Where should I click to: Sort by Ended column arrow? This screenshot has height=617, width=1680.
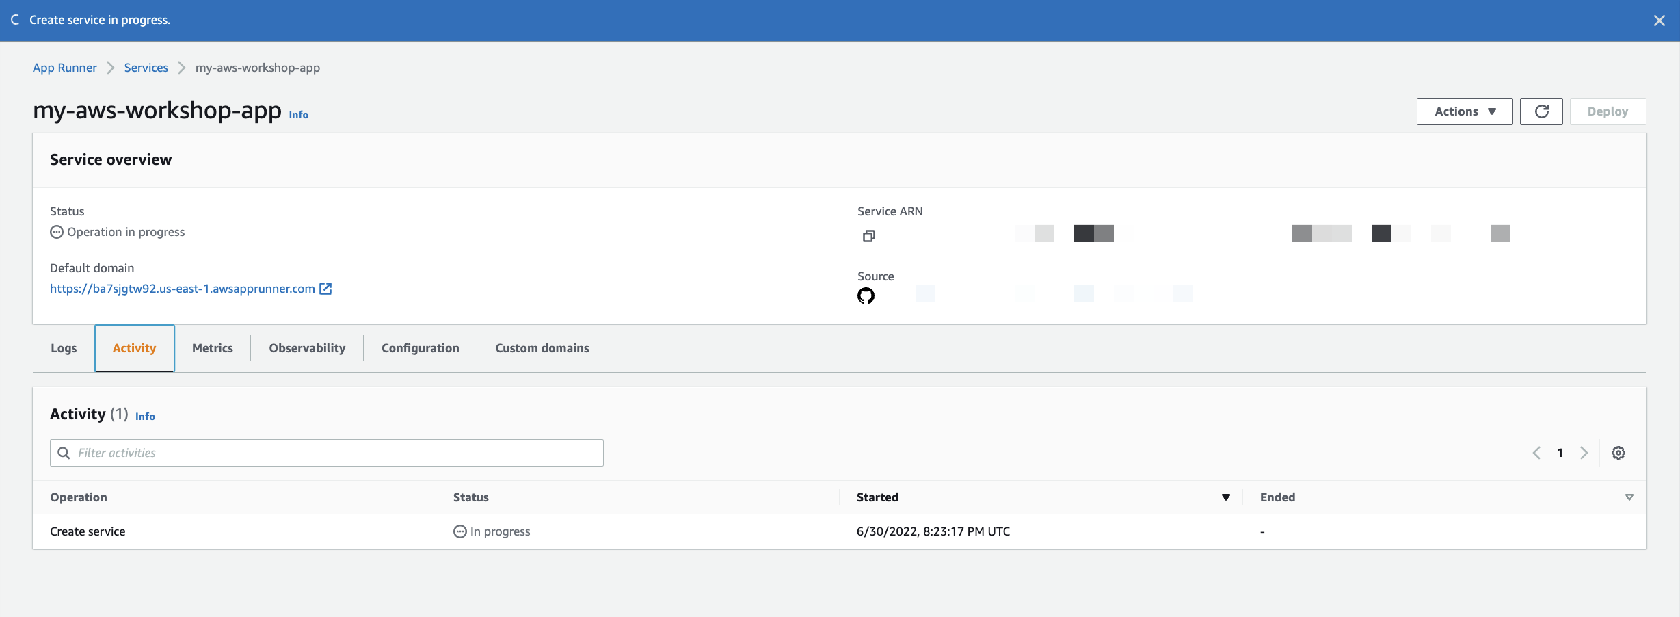(x=1629, y=497)
